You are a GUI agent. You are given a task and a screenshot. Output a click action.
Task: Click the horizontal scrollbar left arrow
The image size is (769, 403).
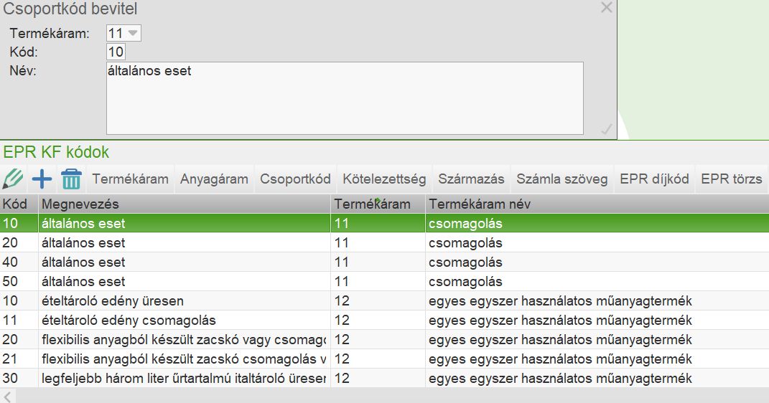pos(7,396)
